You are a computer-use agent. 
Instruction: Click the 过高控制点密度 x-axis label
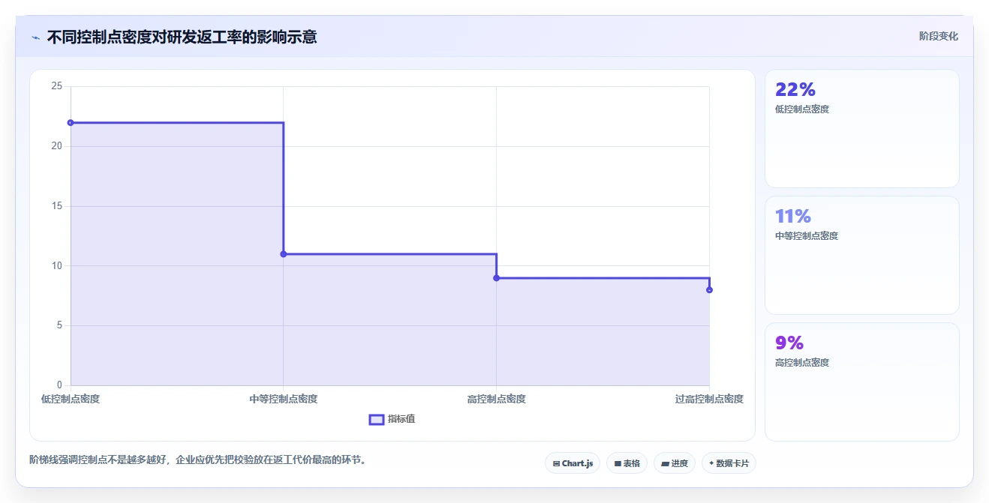point(709,399)
